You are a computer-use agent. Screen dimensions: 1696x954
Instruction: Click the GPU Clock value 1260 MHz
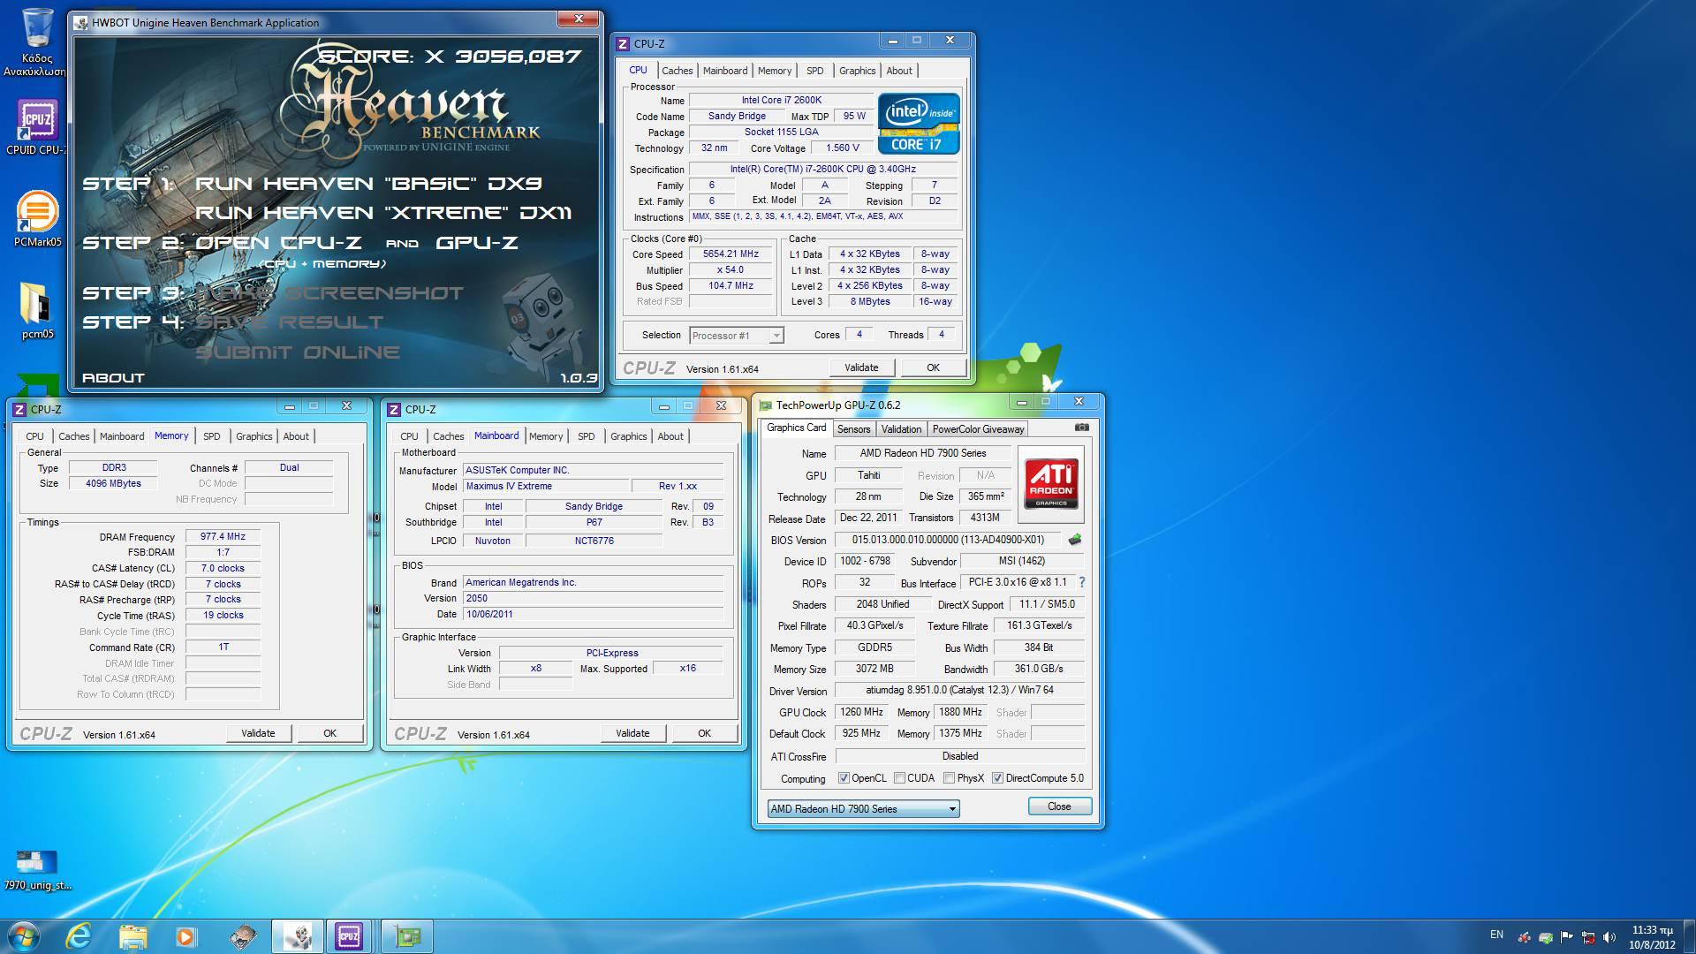coord(861,712)
